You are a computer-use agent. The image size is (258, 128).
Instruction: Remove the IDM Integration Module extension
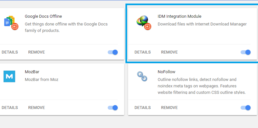pyautogui.click(x=169, y=52)
